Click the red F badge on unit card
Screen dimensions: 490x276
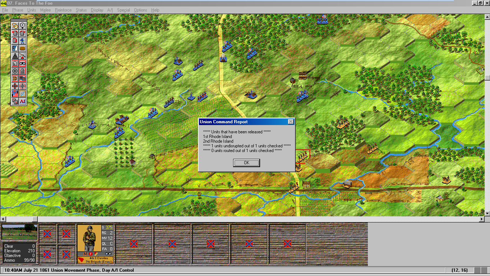(91, 254)
